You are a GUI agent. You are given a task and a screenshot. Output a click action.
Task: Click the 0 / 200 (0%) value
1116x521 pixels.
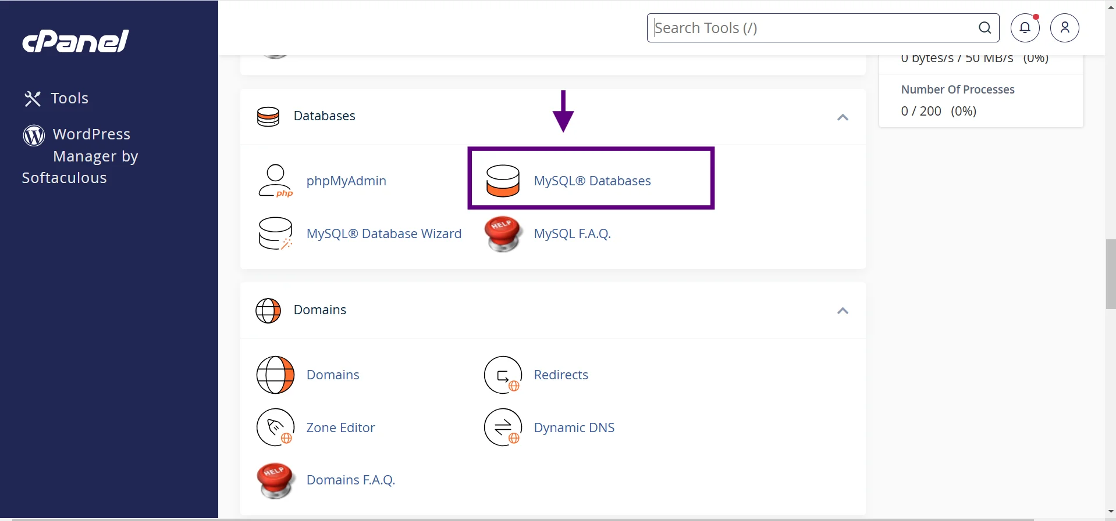pos(939,111)
